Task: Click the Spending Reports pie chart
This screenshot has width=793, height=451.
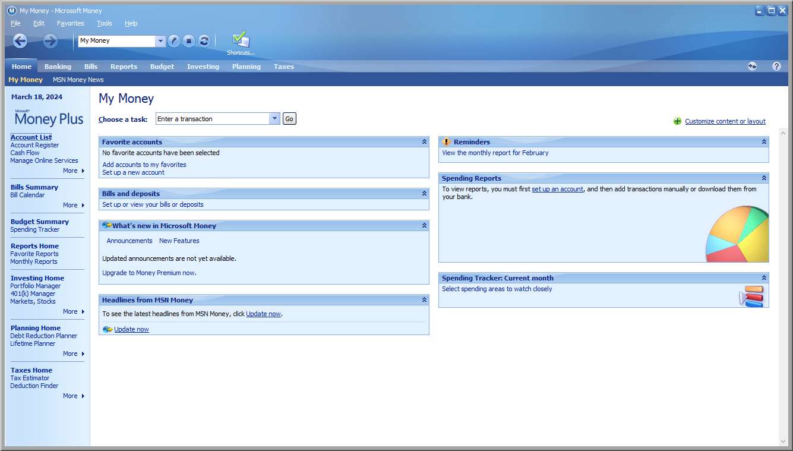Action: pyautogui.click(x=737, y=234)
